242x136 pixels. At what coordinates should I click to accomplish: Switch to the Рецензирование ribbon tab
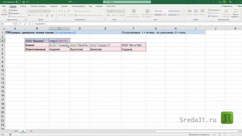point(78,6)
